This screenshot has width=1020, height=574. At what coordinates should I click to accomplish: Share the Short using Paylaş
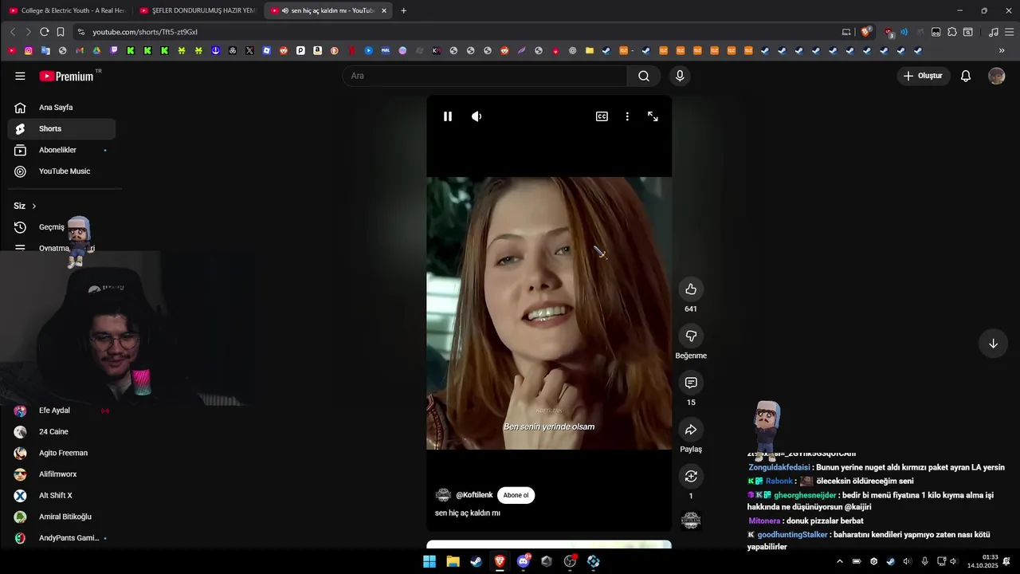(x=691, y=430)
